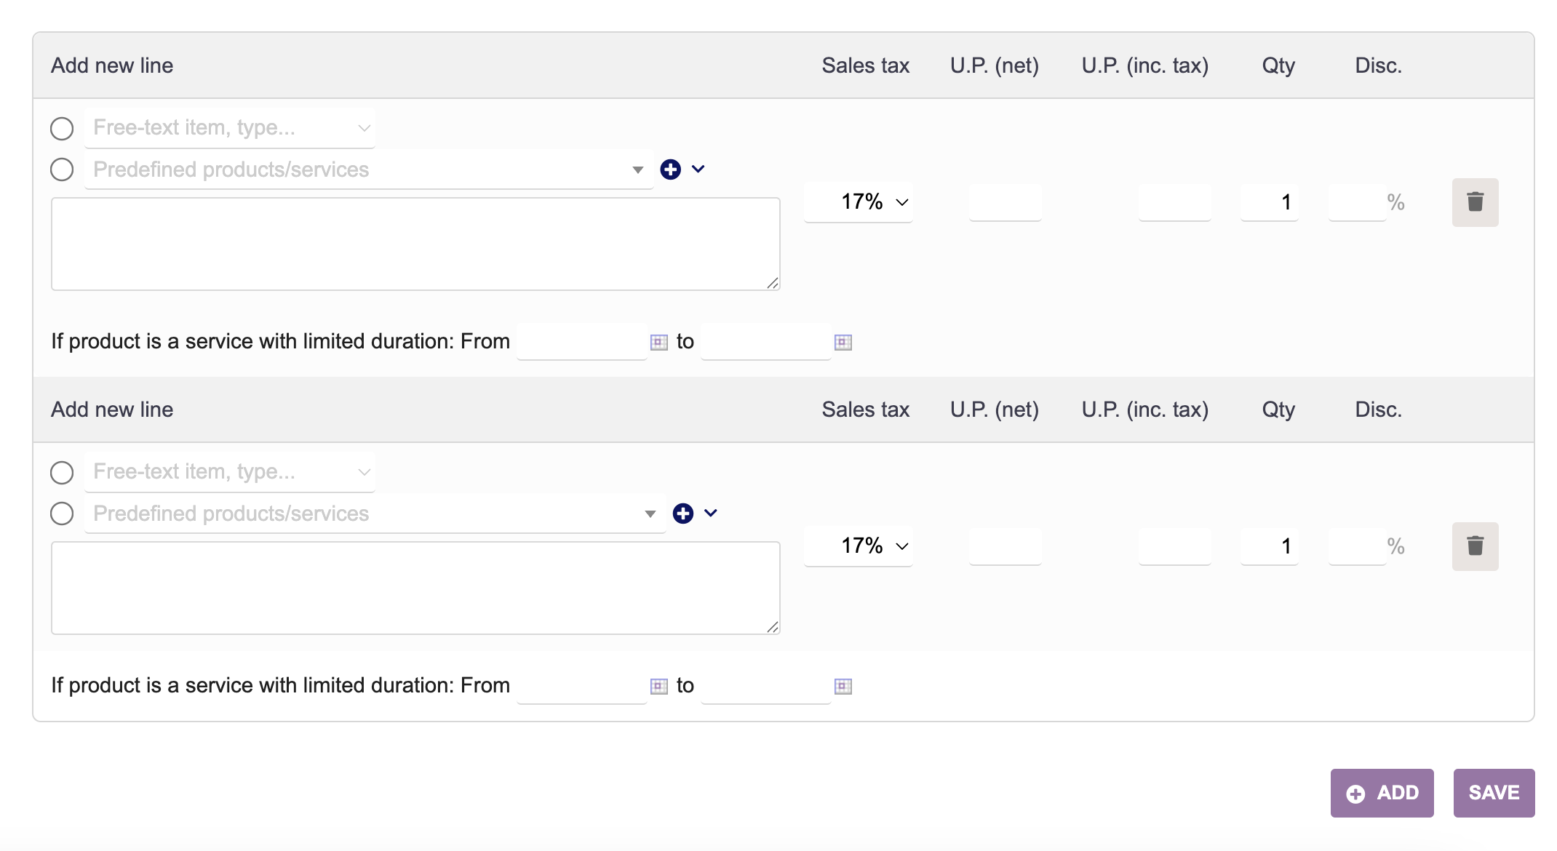Screen dimensions: 1557x851
Task: Click the plus icon beside second Predefined products field
Action: tap(682, 514)
